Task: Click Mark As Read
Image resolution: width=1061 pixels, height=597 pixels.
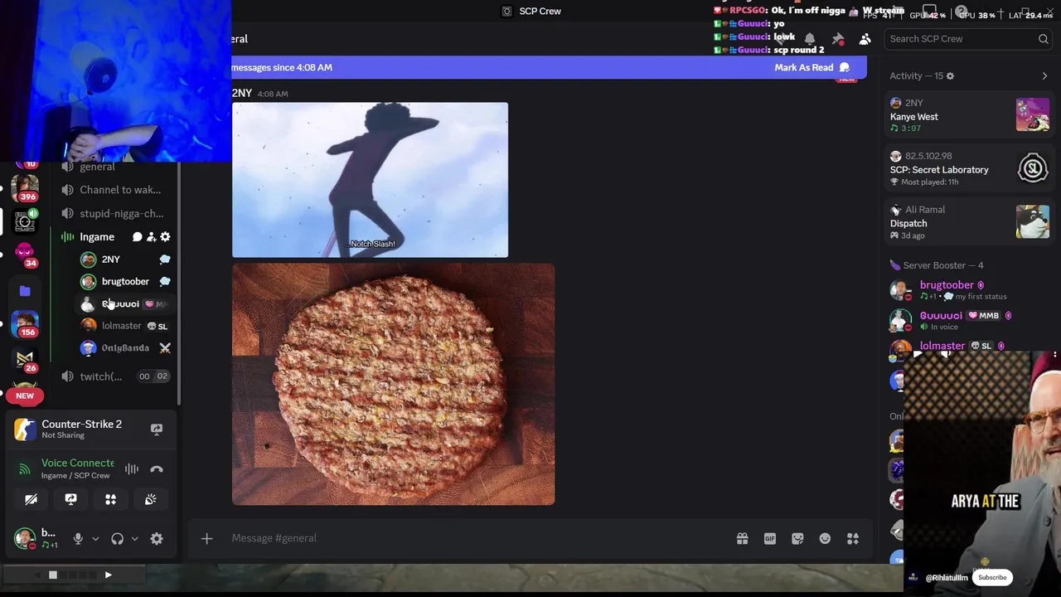Action: [811, 67]
